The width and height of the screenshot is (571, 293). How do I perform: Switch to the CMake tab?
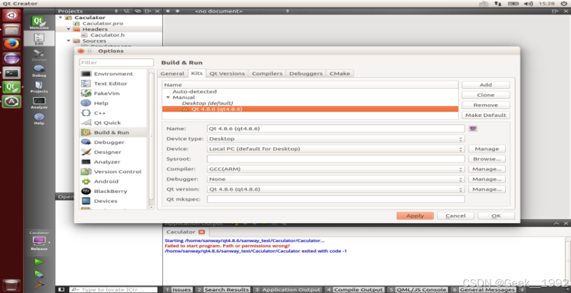pos(340,74)
